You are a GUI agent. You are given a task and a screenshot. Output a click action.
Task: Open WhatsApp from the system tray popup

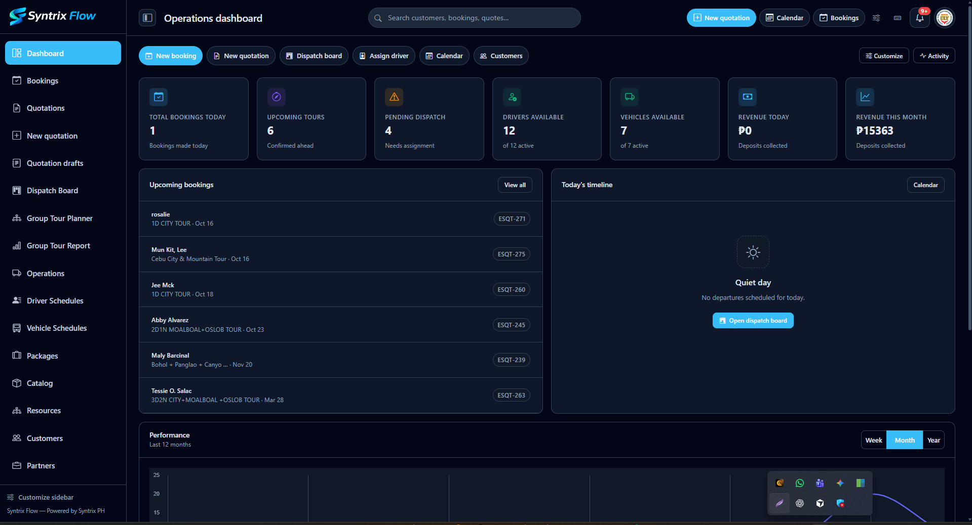pyautogui.click(x=800, y=483)
